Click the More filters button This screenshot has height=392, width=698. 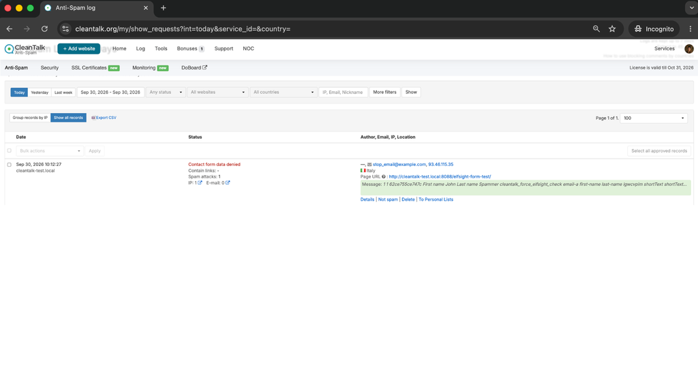384,93
